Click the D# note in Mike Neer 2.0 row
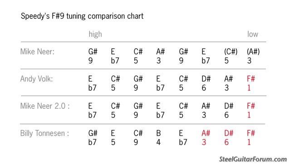 [229, 106]
